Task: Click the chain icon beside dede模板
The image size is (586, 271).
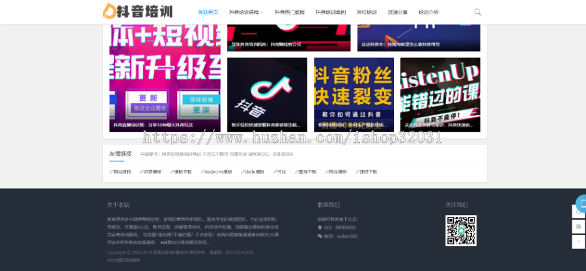Action: point(243,172)
